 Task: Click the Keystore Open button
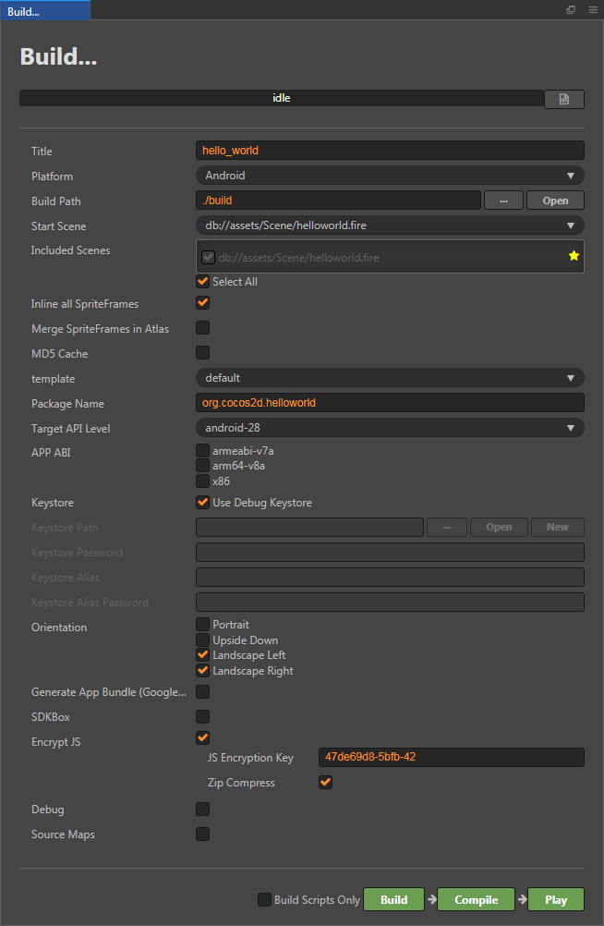coord(499,528)
